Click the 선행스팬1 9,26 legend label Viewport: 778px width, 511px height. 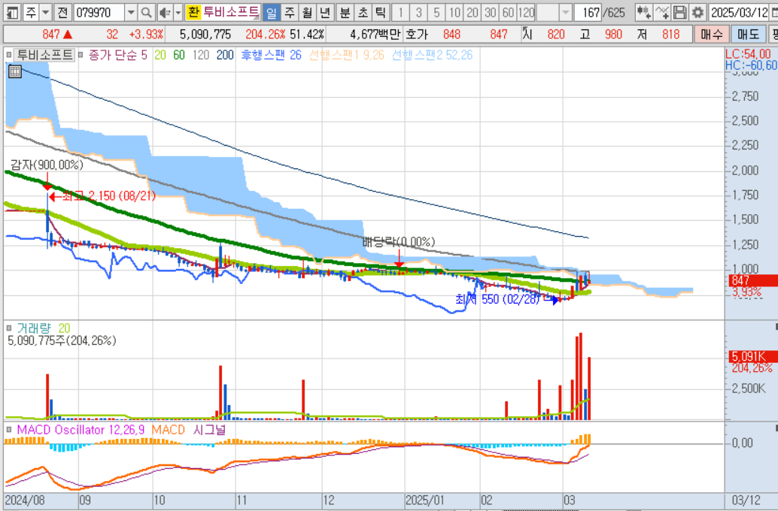(346, 55)
